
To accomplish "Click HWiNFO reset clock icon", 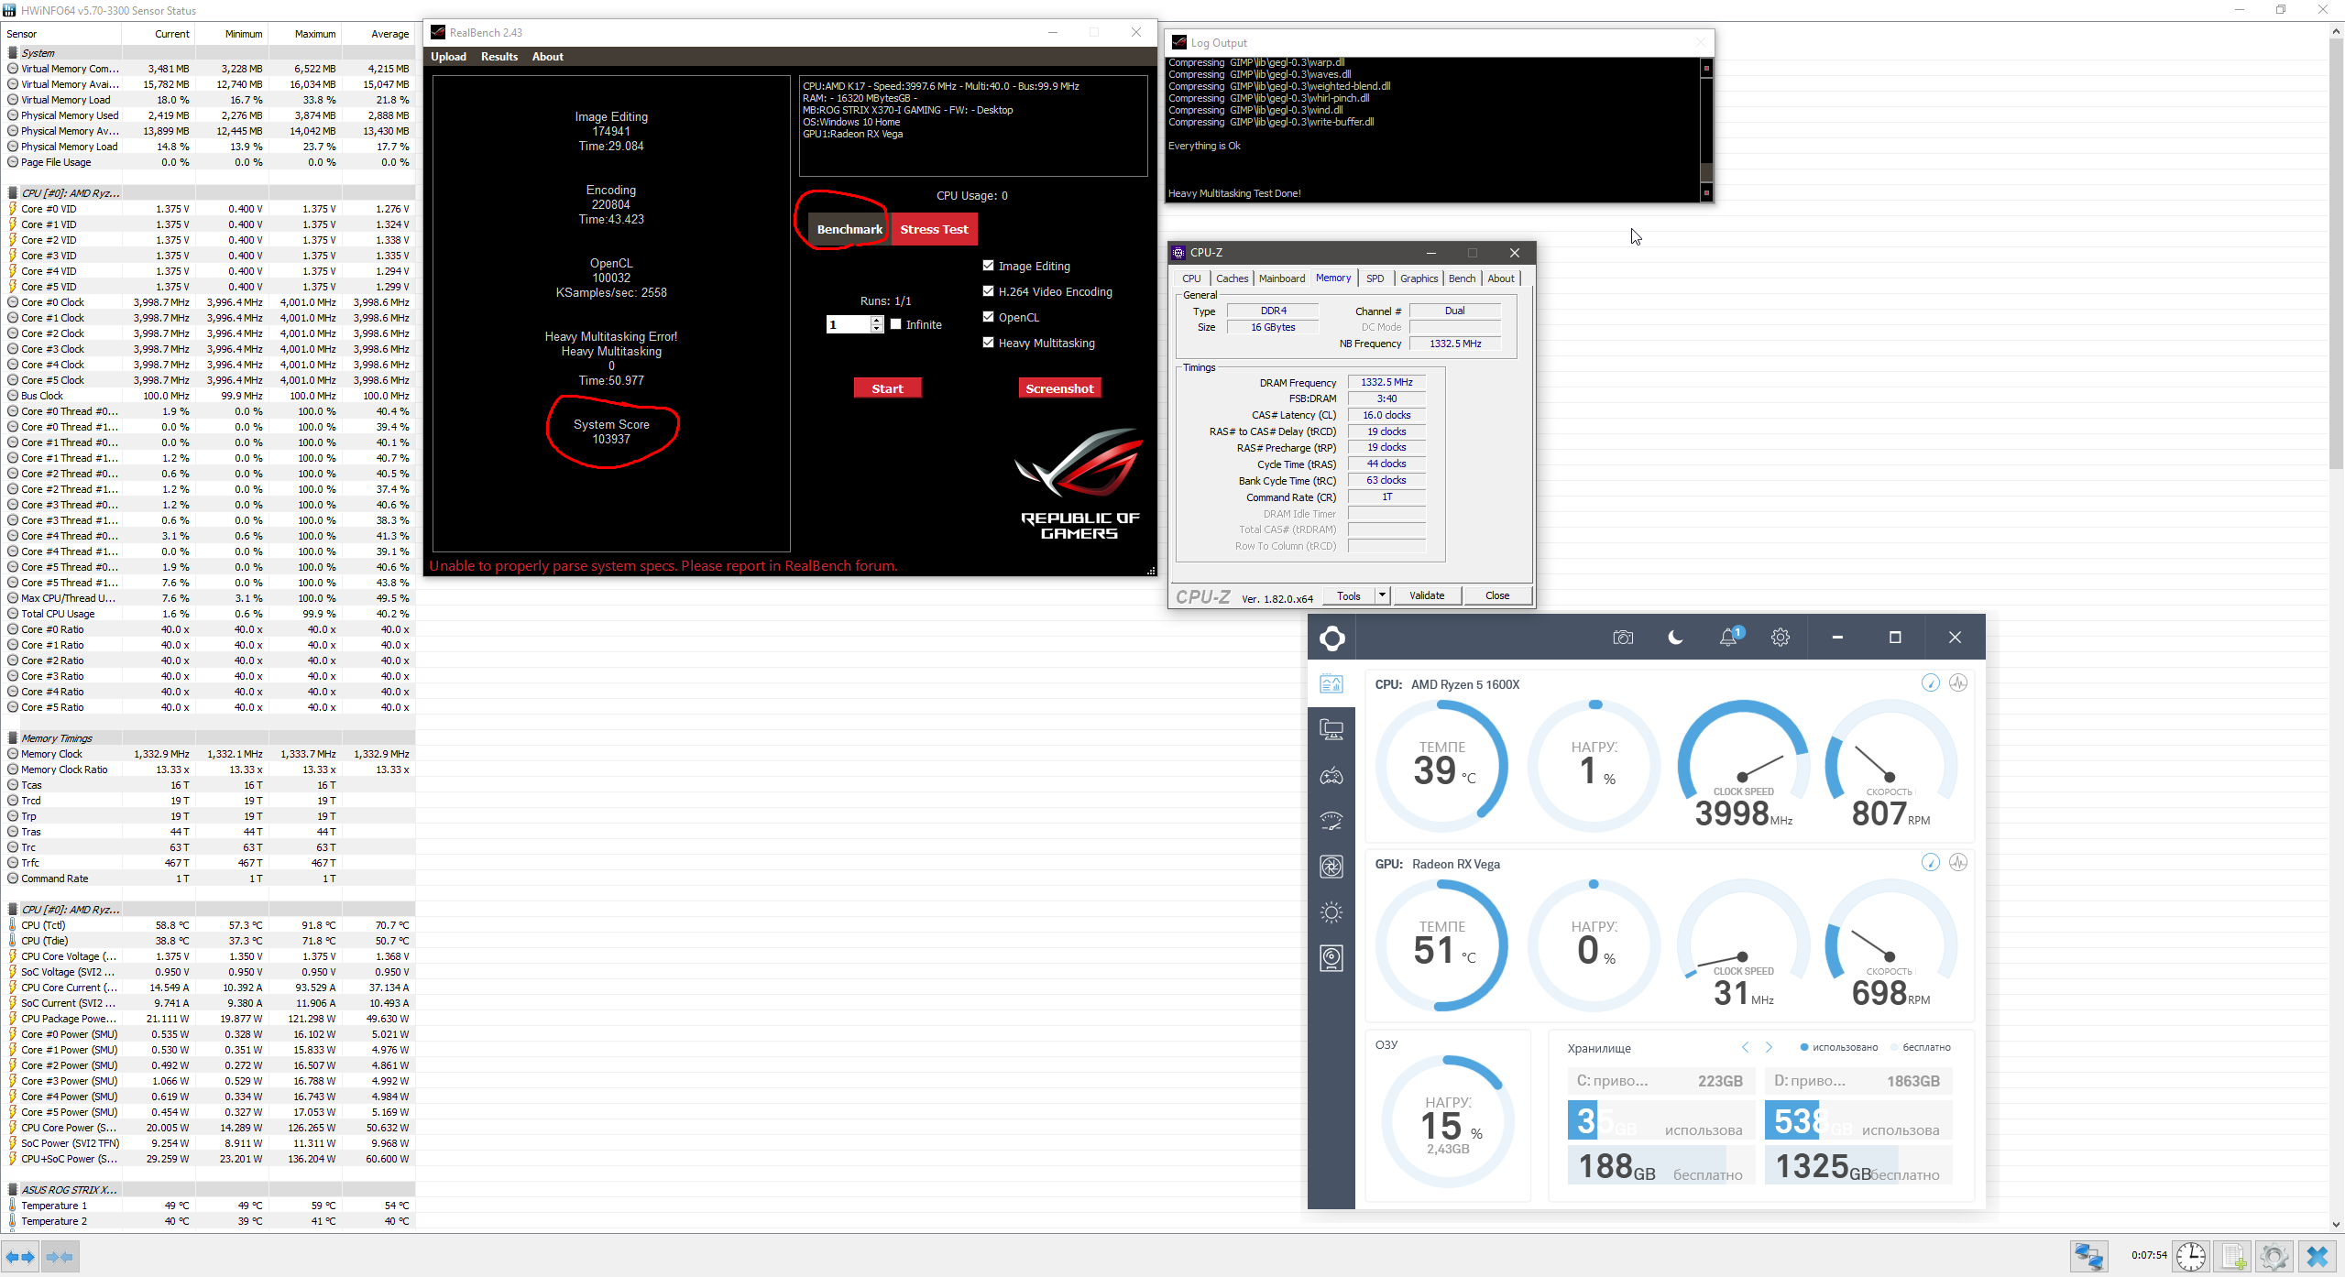I will point(2191,1256).
